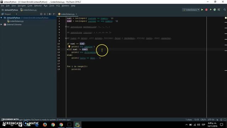Open the File menu

(2, 6)
